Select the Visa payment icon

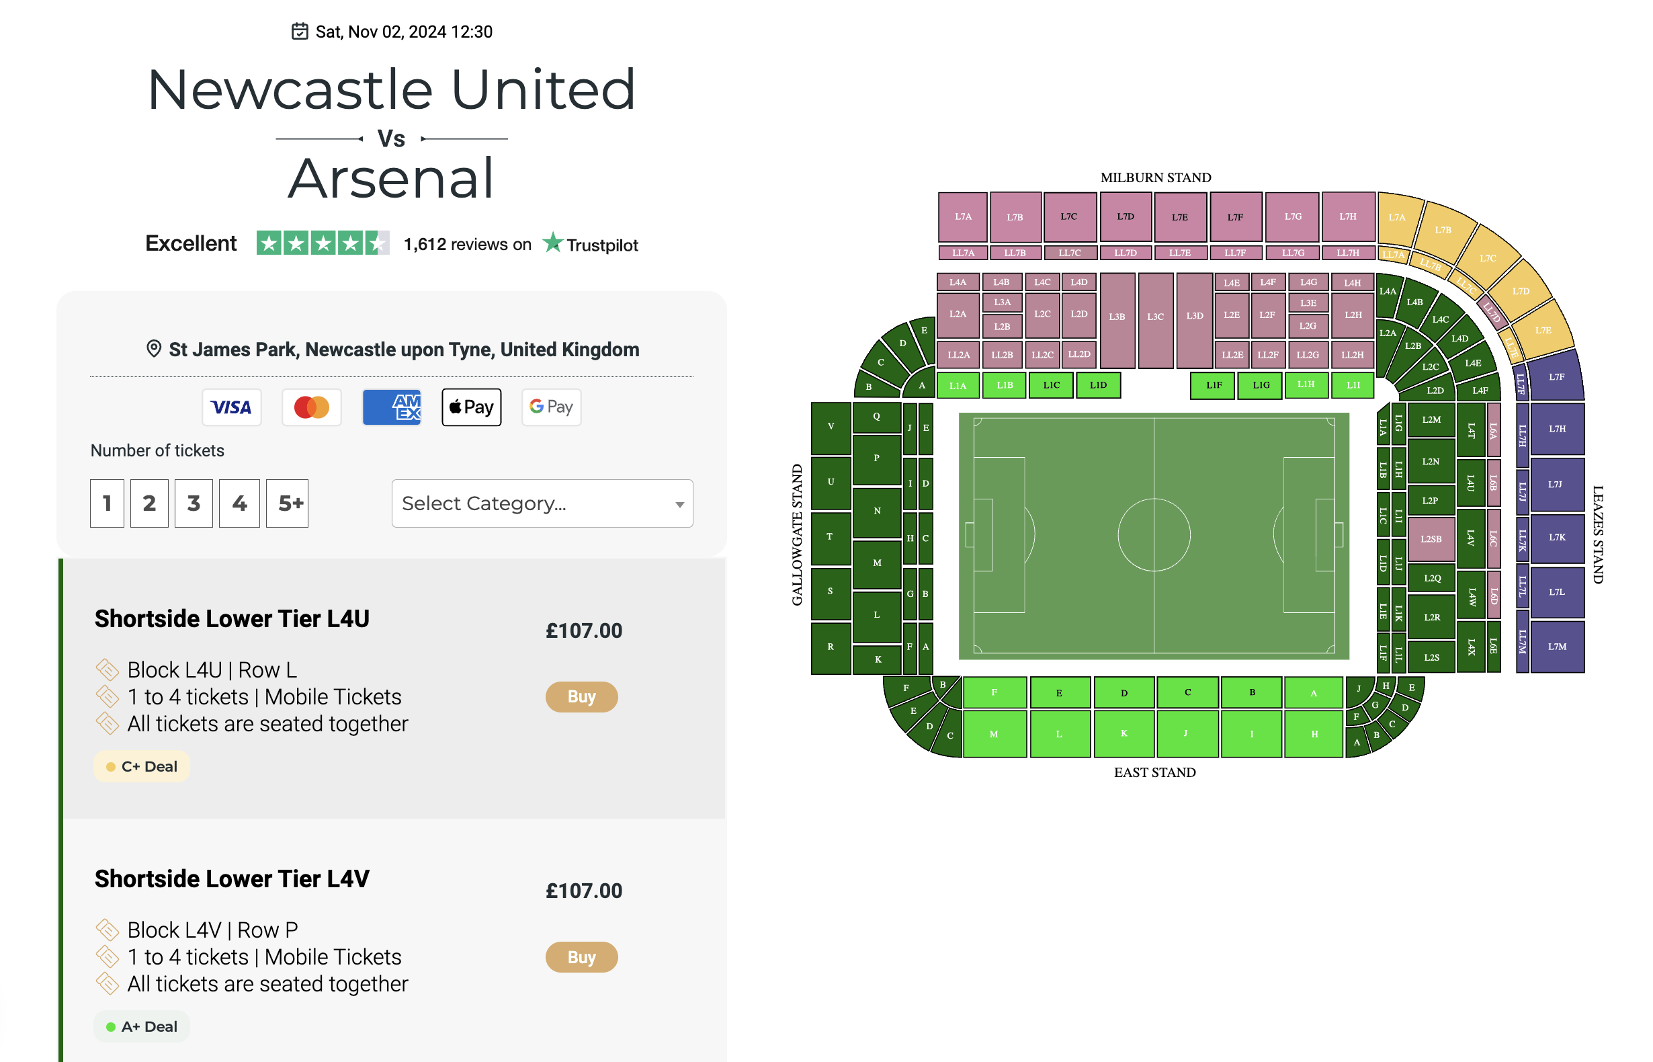tap(232, 407)
